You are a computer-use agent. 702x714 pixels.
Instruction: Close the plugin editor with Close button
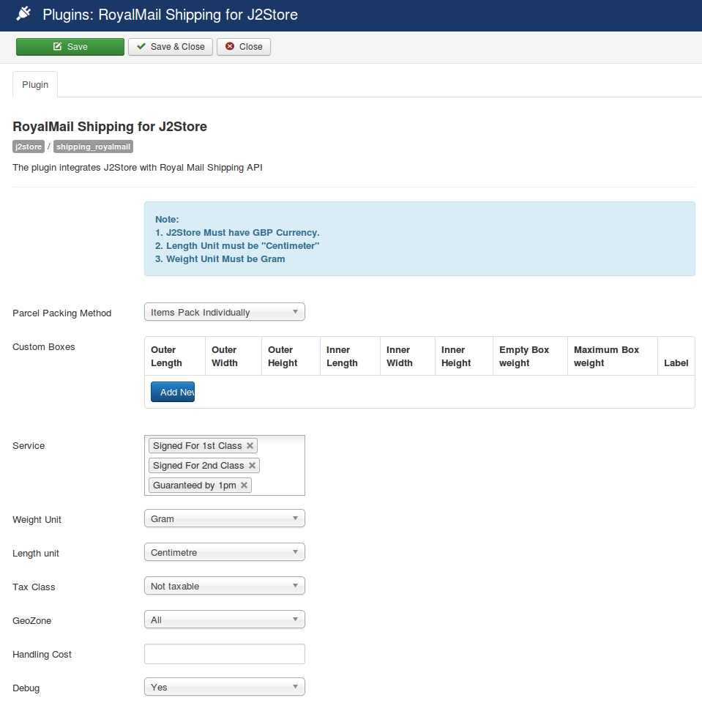point(244,47)
